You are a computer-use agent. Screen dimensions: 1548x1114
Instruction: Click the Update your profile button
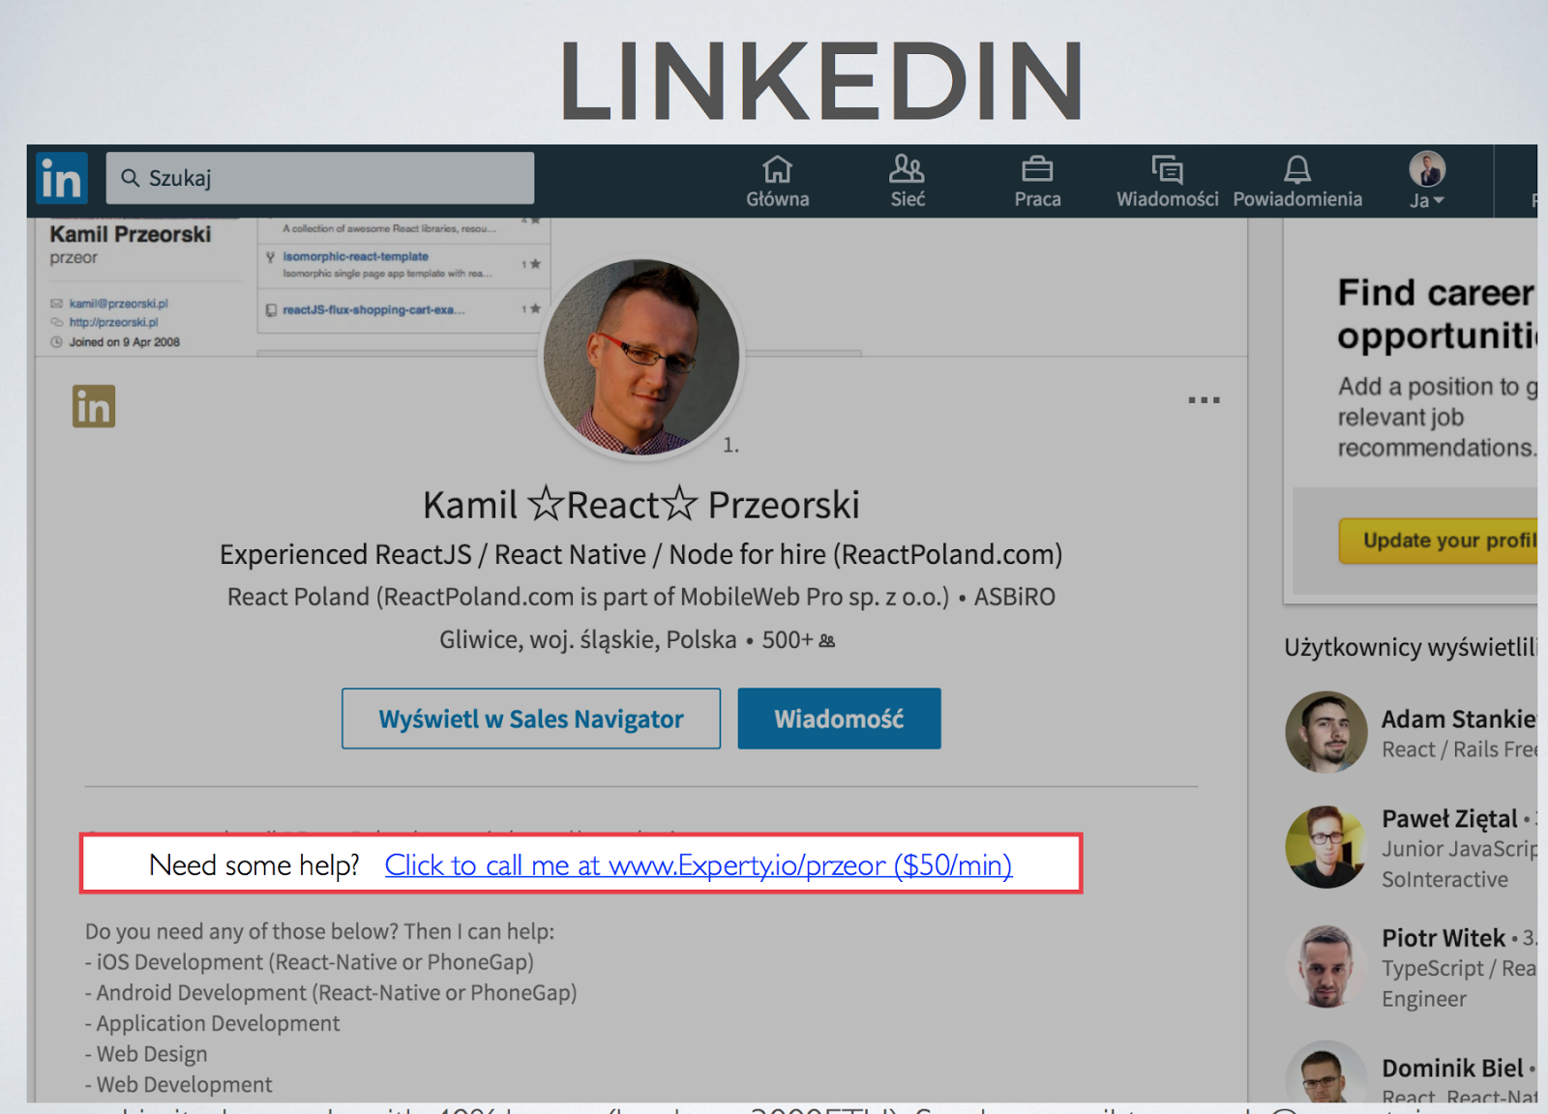(x=1438, y=541)
